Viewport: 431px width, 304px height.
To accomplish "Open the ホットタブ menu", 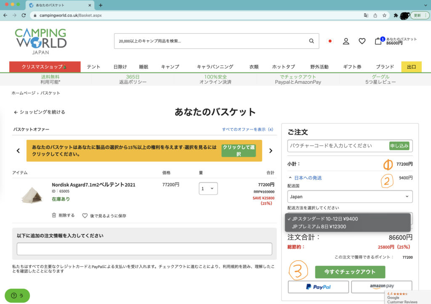I will coord(283,67).
